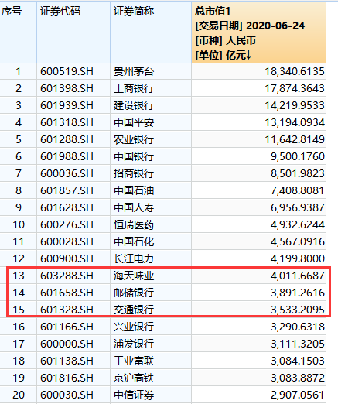Click the 中国平安 market value 13,194.0934
This screenshot has width=338, height=404.
(258, 122)
